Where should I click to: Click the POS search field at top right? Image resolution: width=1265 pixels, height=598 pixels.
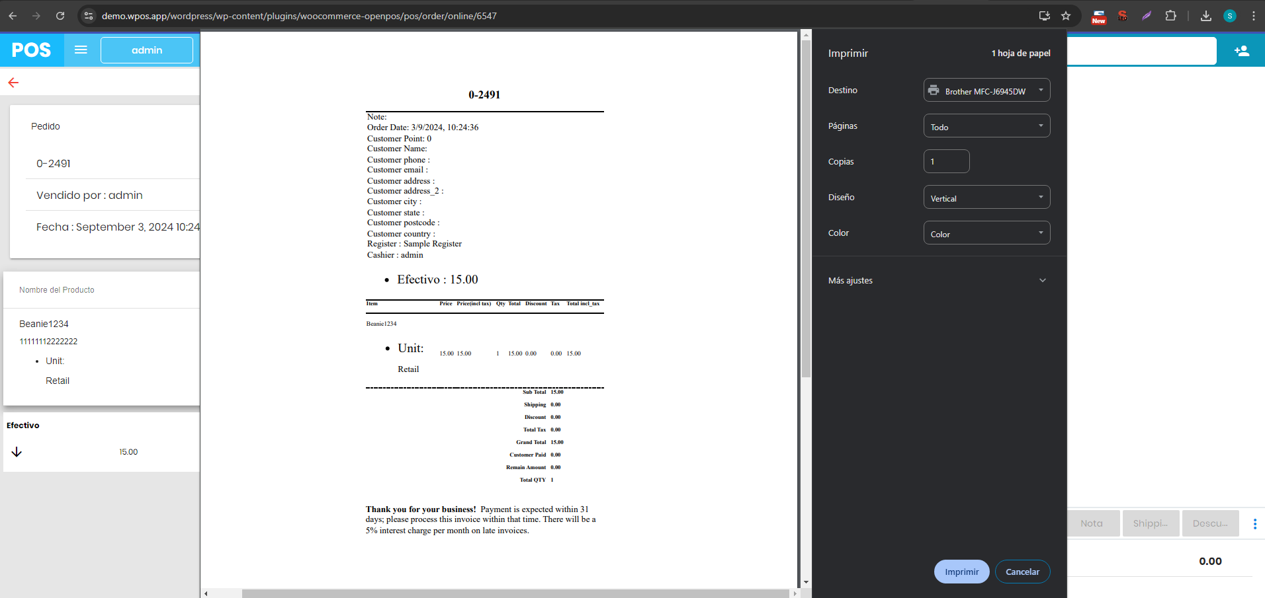coord(1142,50)
